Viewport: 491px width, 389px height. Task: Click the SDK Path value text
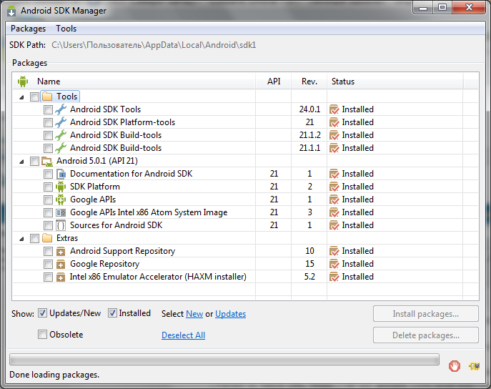[154, 45]
